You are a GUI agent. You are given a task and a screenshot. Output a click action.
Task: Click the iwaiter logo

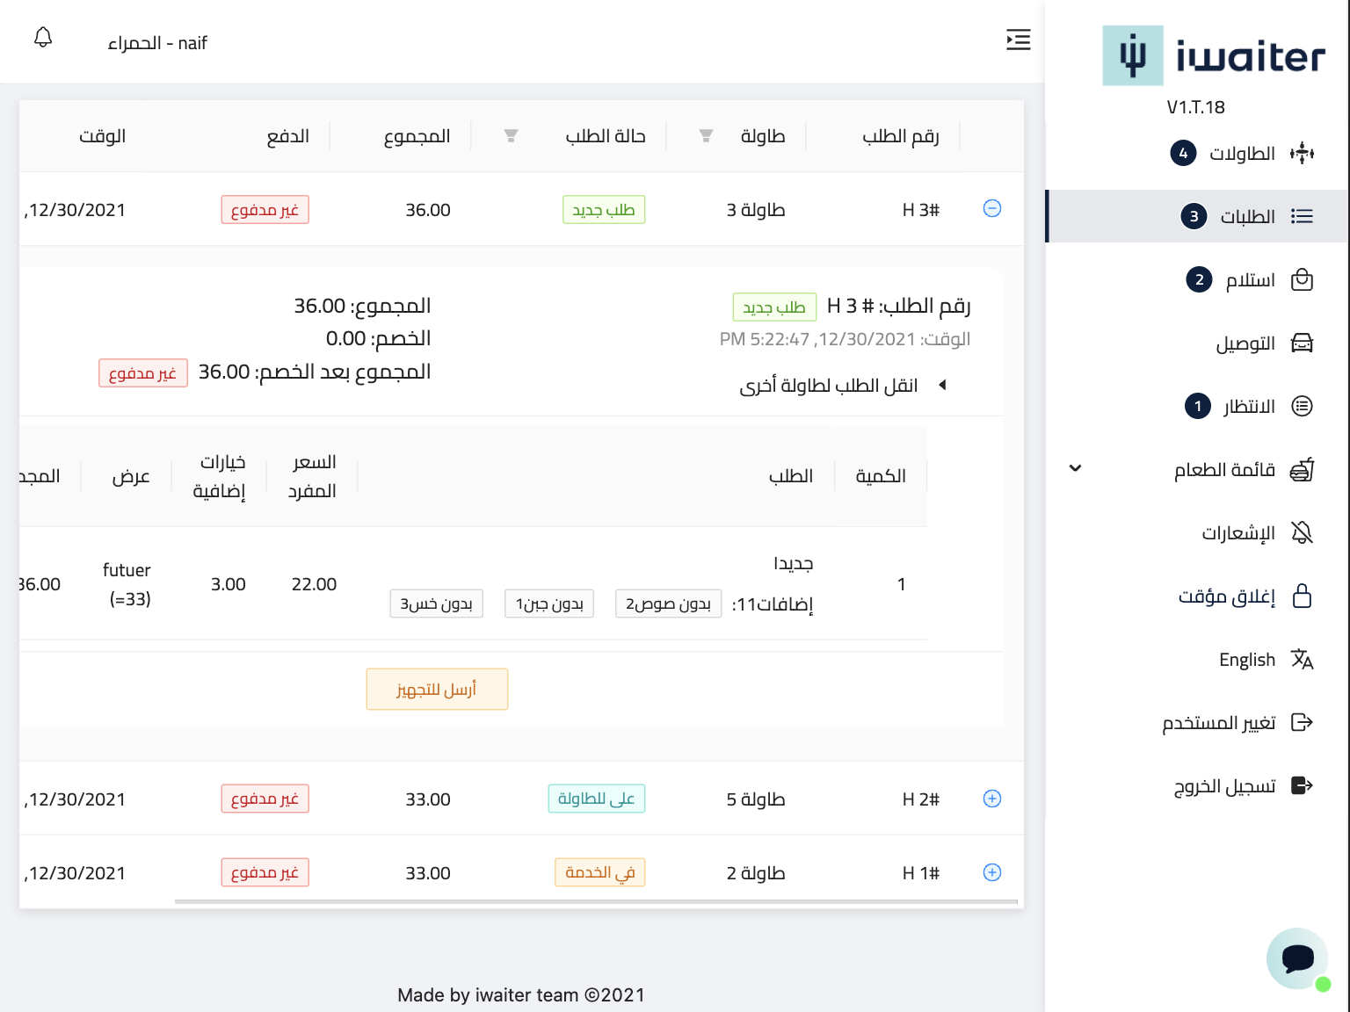[x=1213, y=56]
